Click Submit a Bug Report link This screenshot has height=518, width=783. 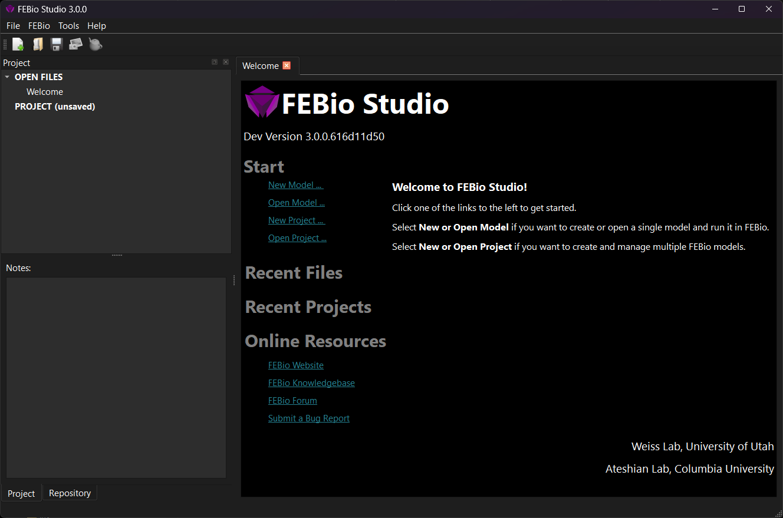(309, 418)
